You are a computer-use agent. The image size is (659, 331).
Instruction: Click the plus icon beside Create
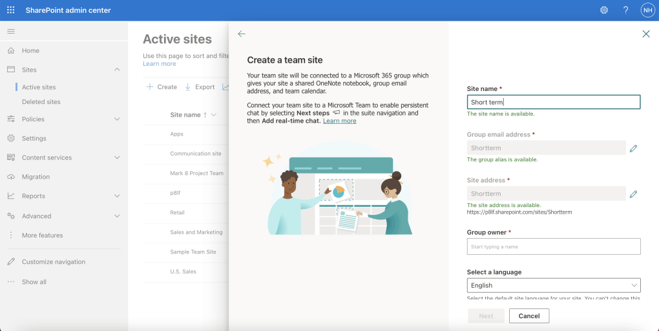tap(150, 87)
